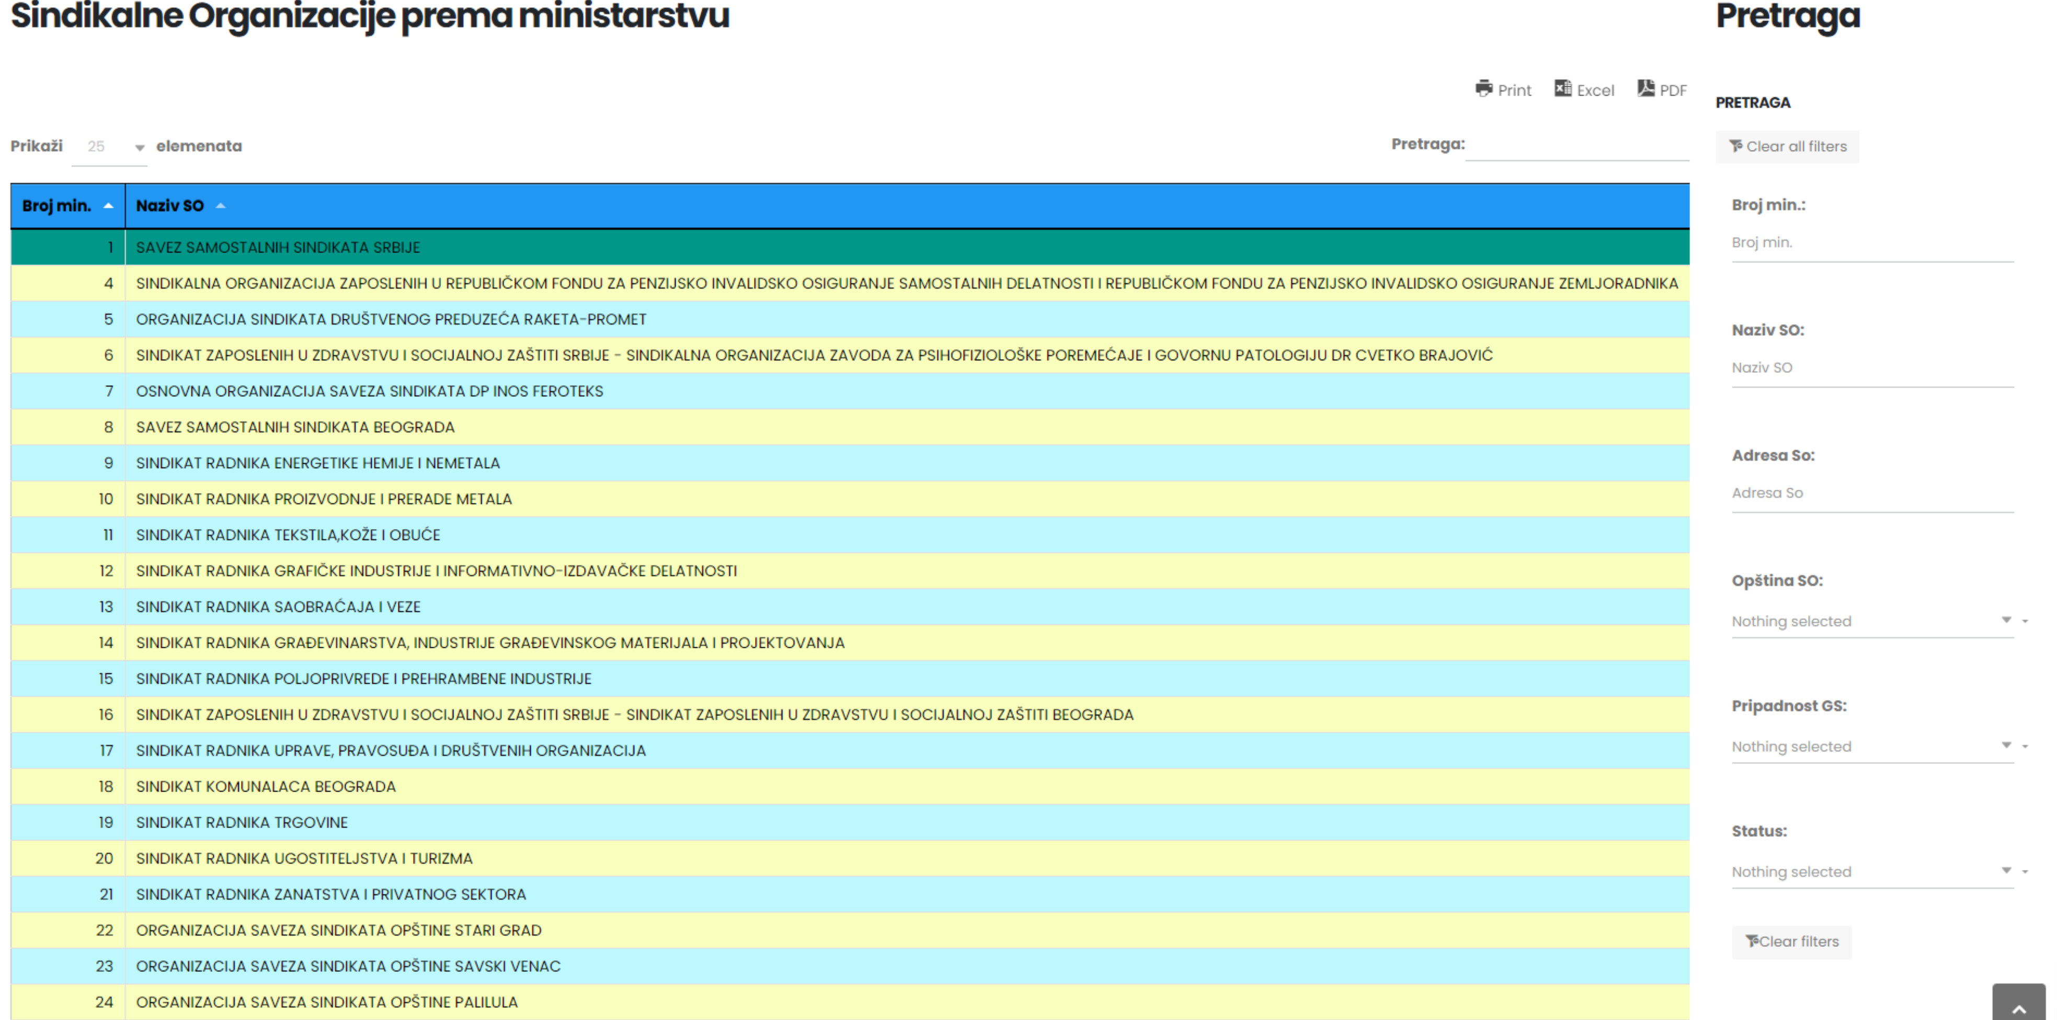Click Broj min. cell with number 18

pos(68,786)
